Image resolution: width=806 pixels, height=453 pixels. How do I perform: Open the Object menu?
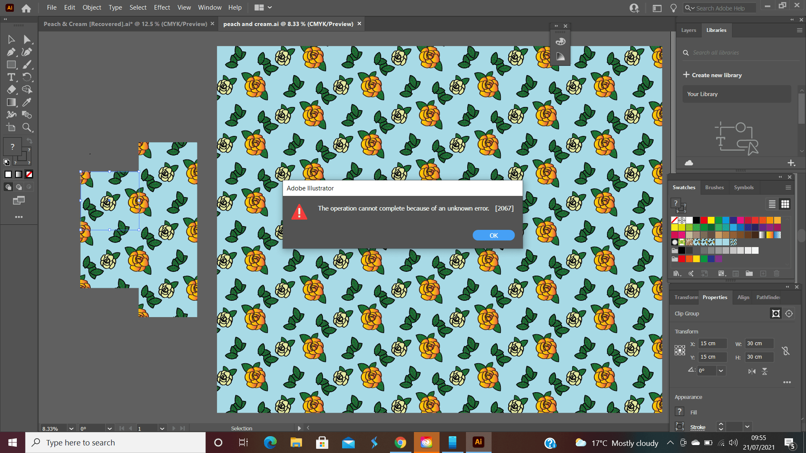[92, 8]
